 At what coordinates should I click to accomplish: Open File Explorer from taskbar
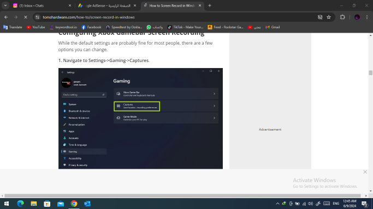click(34, 204)
